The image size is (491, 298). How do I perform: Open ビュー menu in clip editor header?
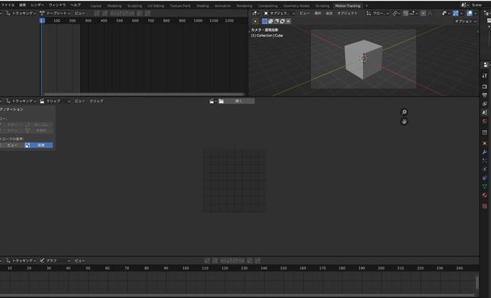(80, 101)
